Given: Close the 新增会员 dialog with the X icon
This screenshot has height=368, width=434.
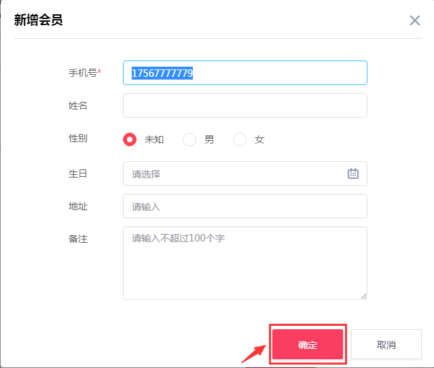Looking at the screenshot, I should tap(415, 20).
